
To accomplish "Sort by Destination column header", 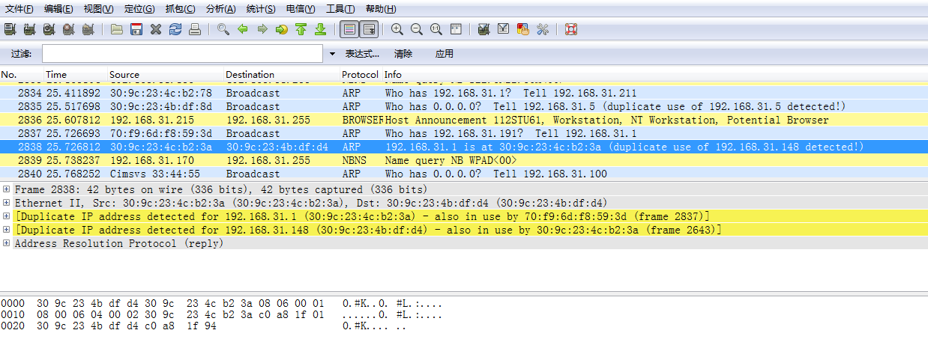I will (283, 75).
